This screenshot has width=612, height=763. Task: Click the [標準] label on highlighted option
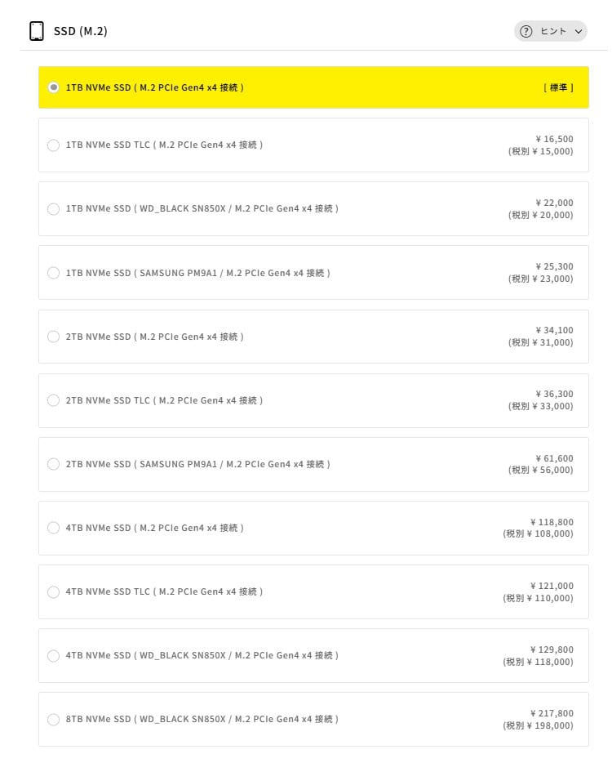(558, 87)
